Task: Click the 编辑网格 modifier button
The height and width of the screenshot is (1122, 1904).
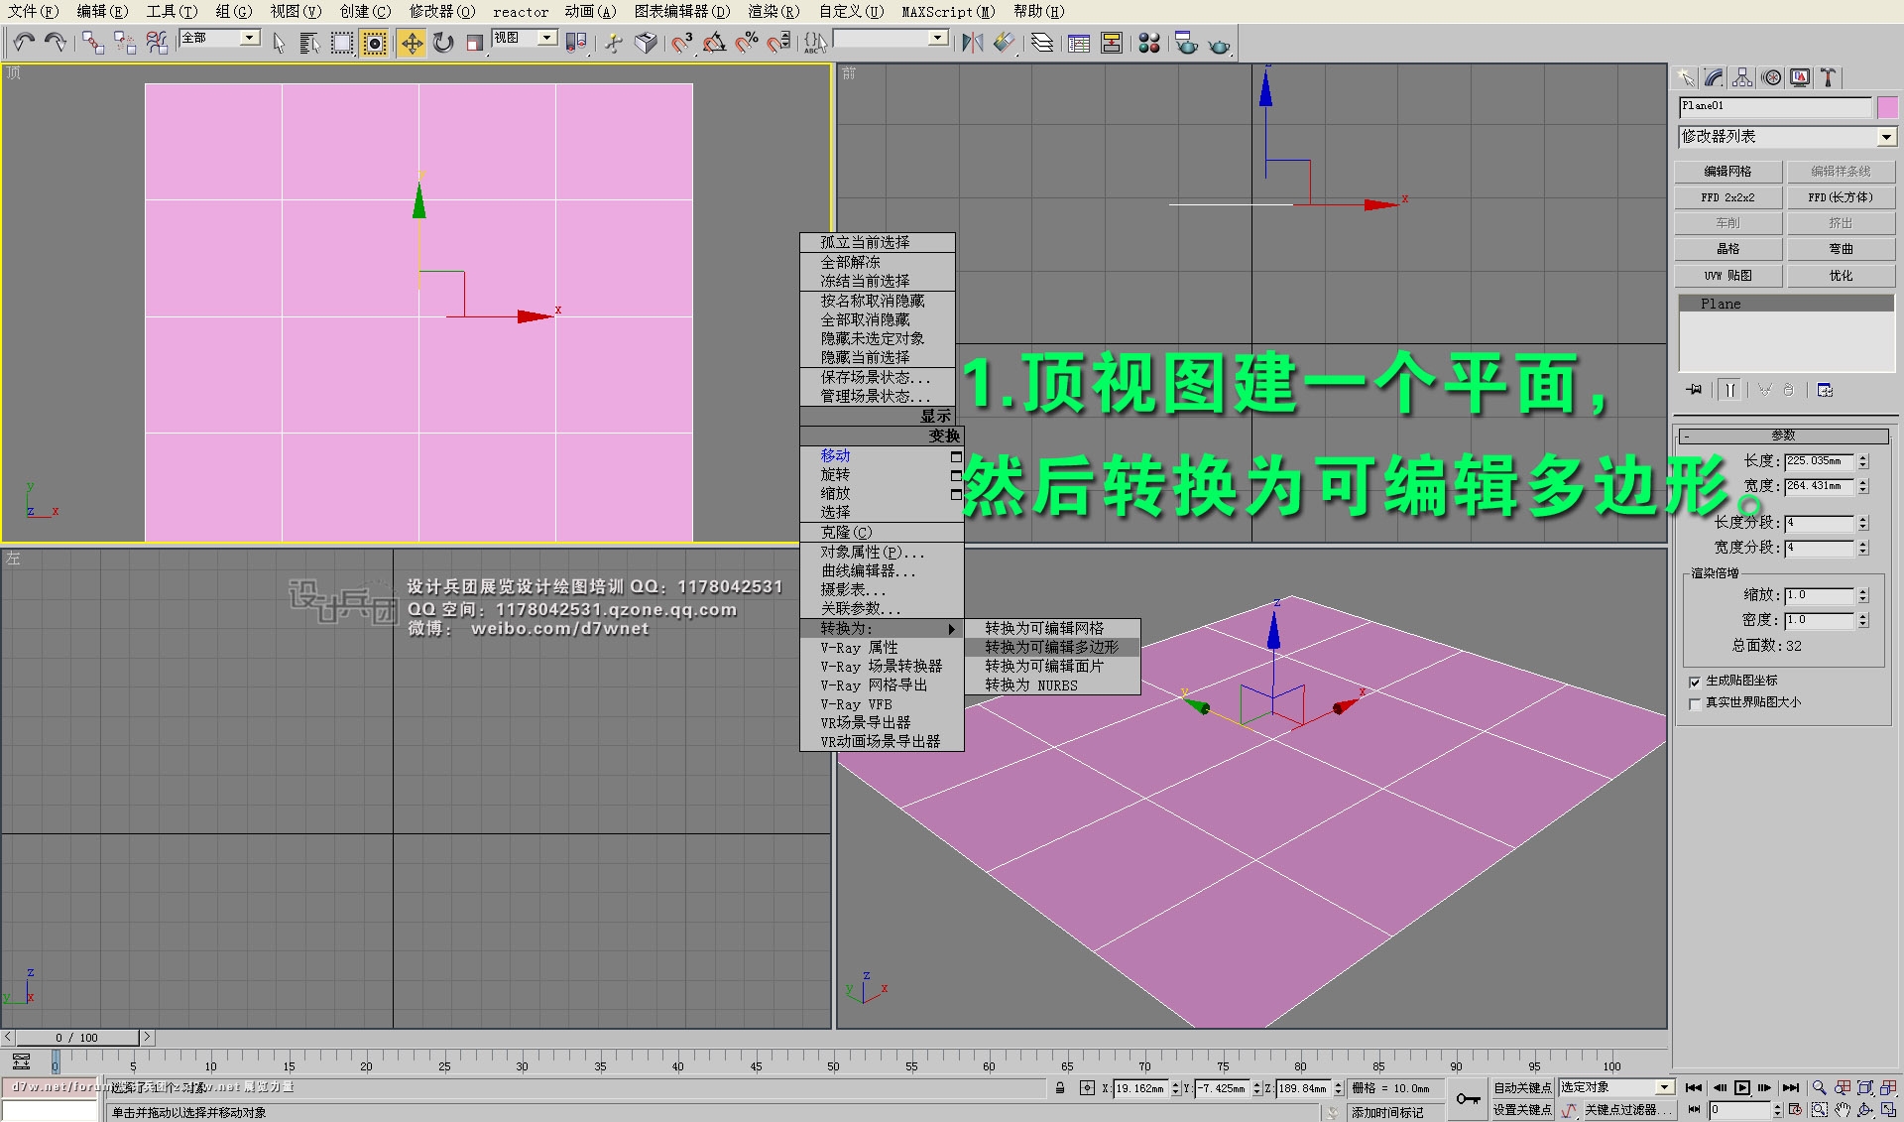Action: tap(1728, 172)
